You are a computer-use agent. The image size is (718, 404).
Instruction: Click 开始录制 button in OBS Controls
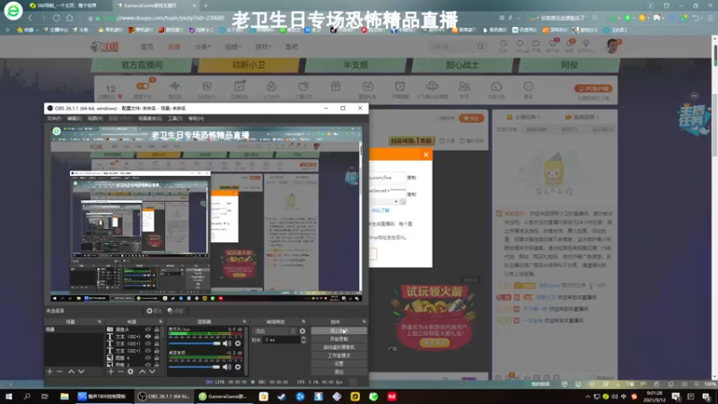[339, 339]
